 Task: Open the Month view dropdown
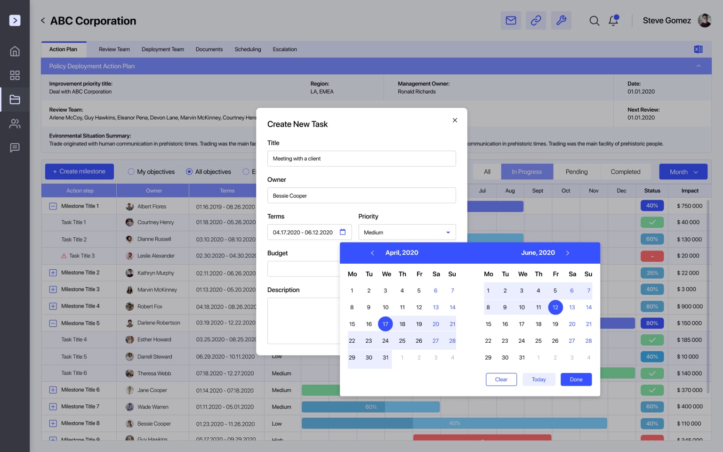pyautogui.click(x=683, y=171)
